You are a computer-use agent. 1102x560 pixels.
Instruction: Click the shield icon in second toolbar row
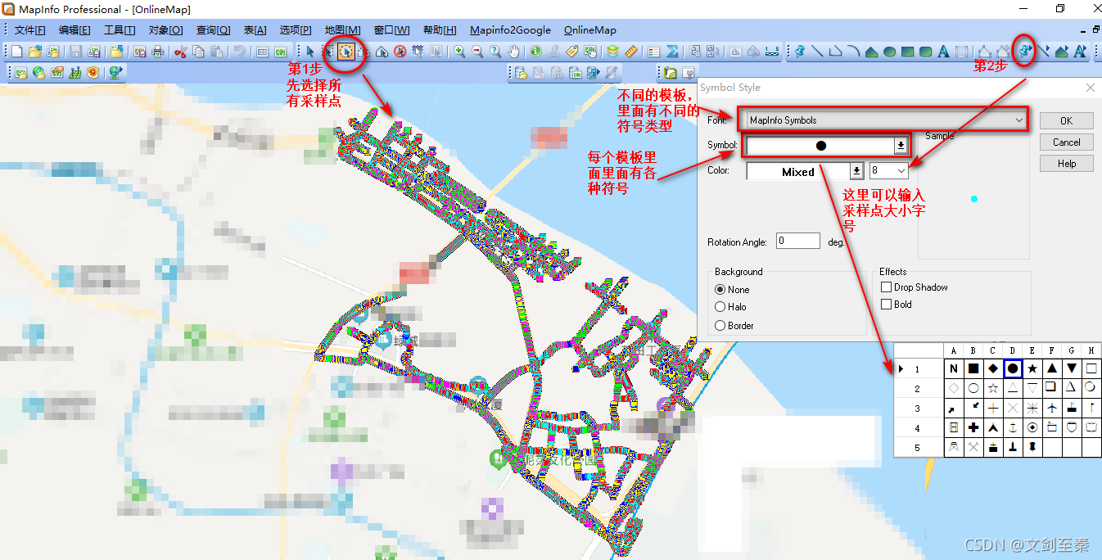pos(93,72)
